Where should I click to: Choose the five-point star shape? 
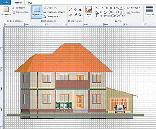tap(105, 16)
